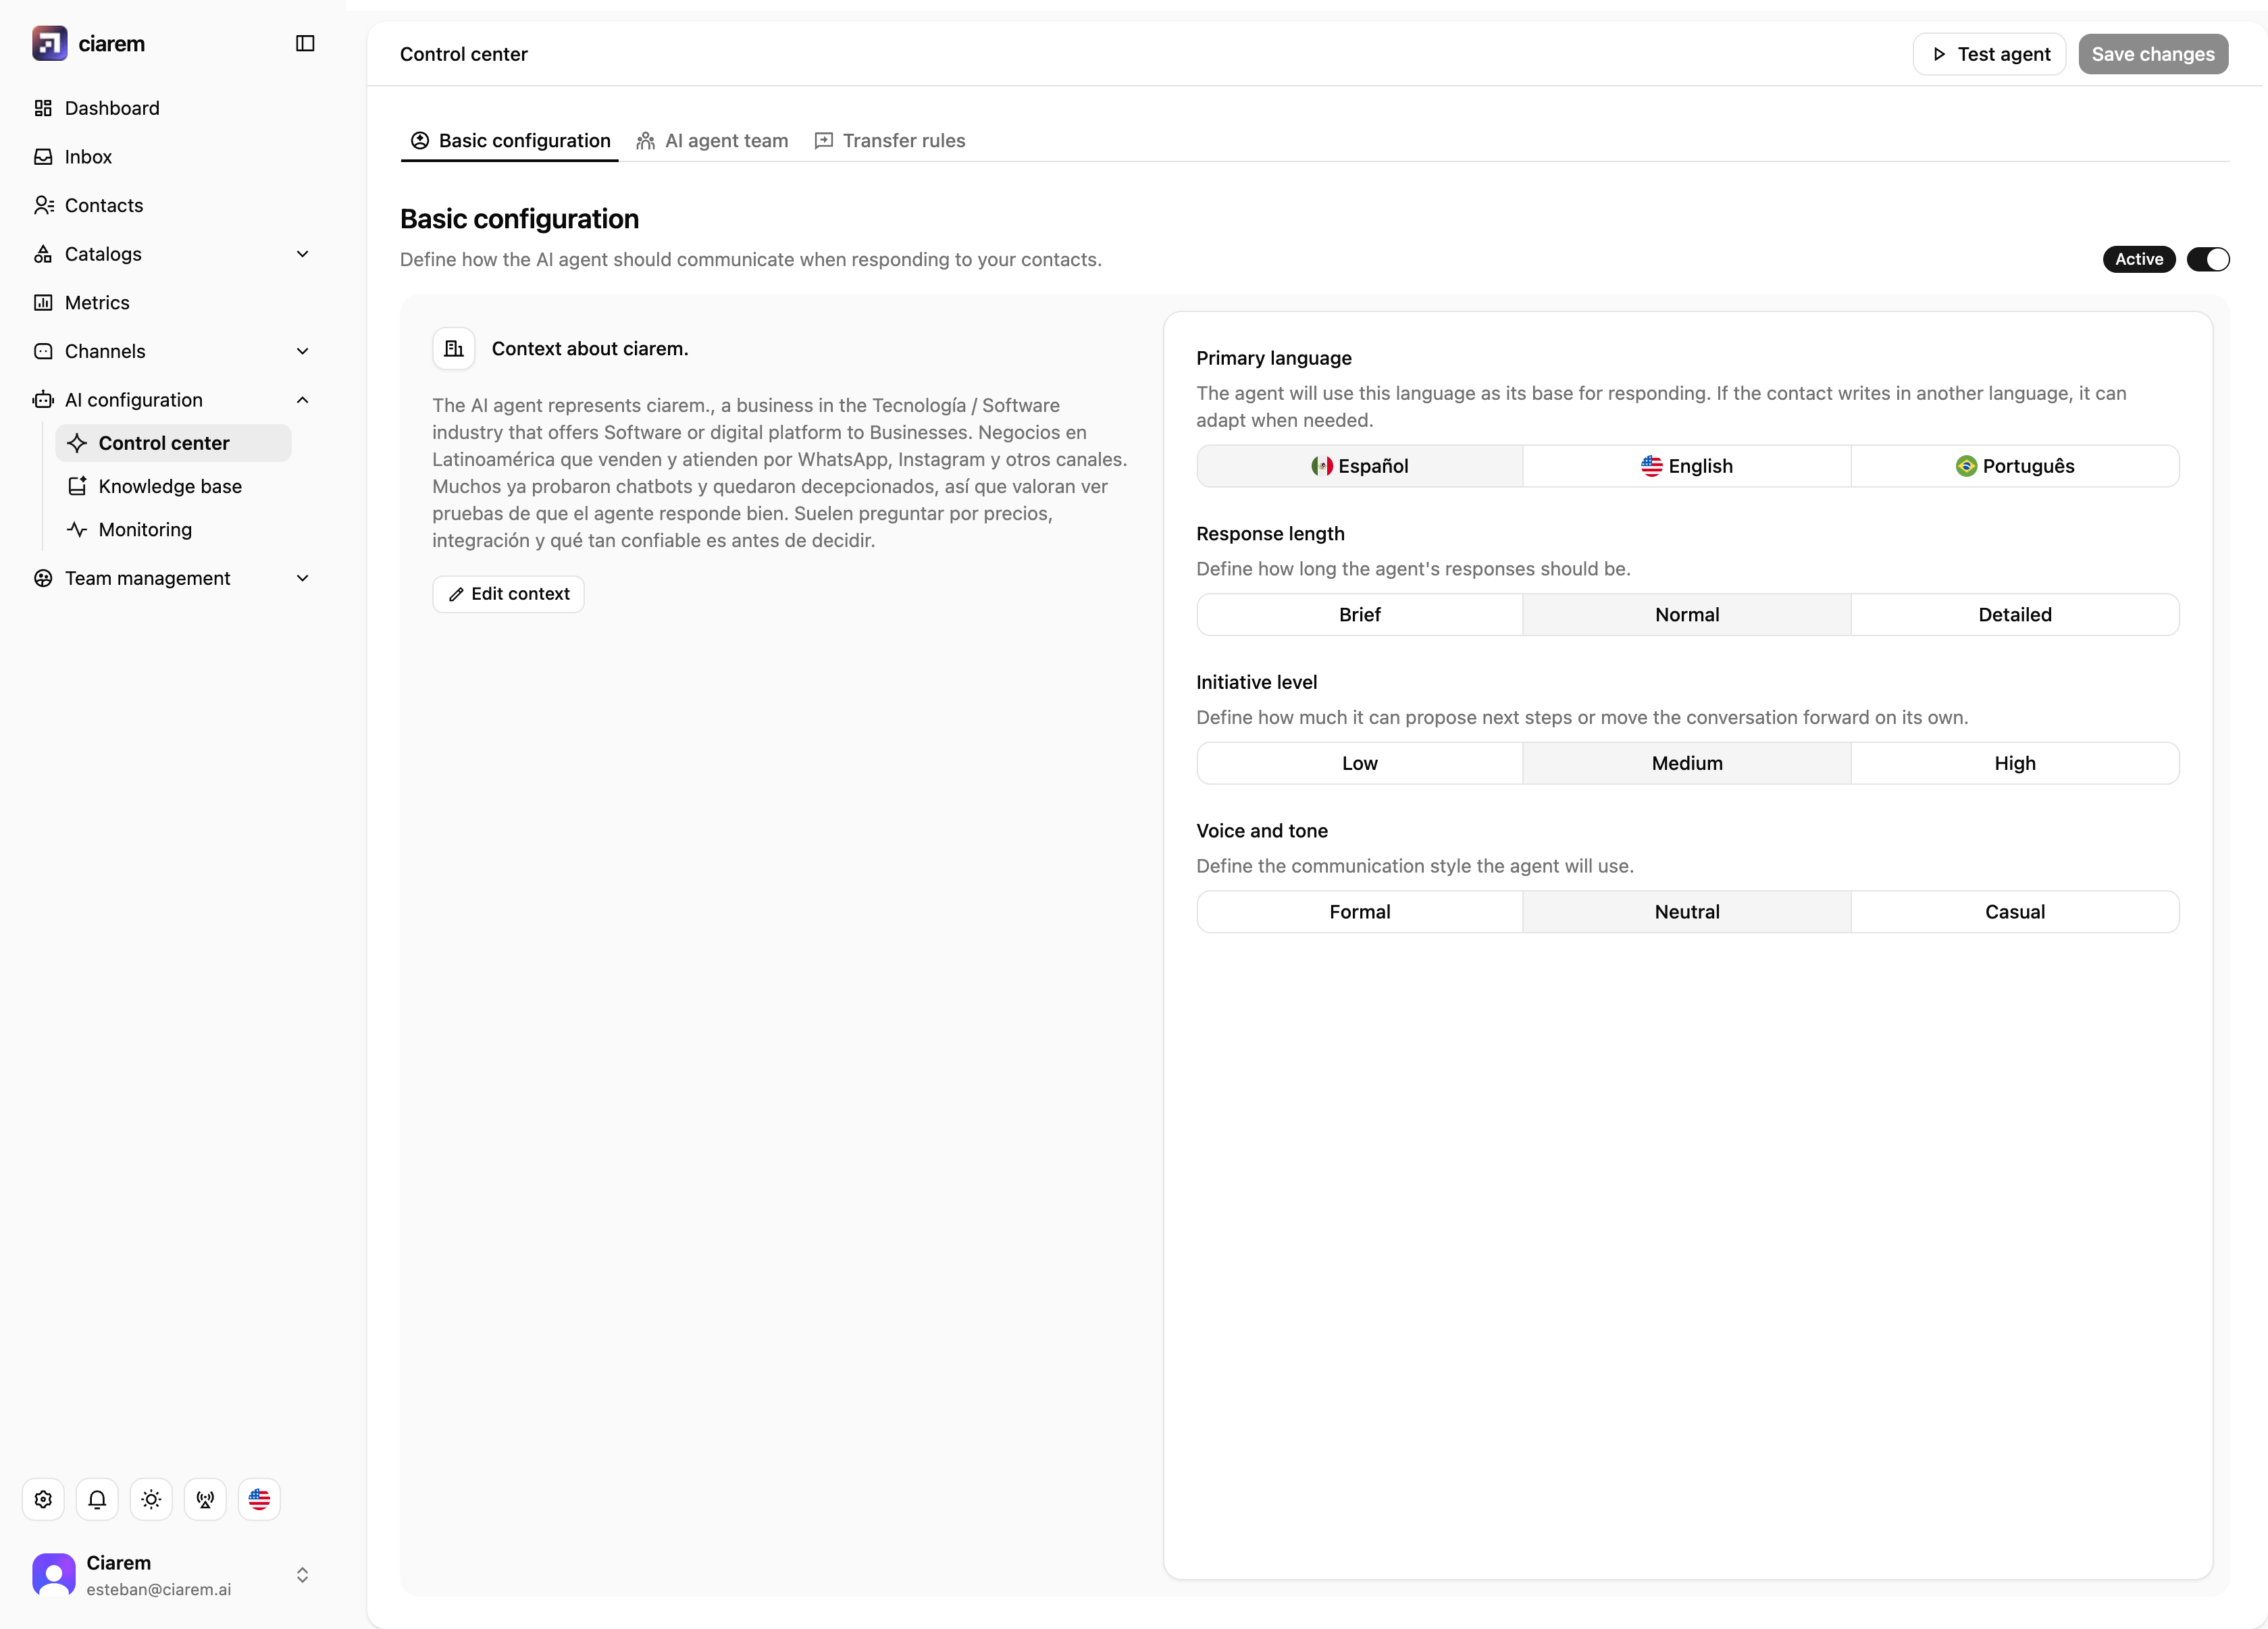This screenshot has height=1629, width=2268.
Task: Select Português as primary language
Action: pos(2015,466)
